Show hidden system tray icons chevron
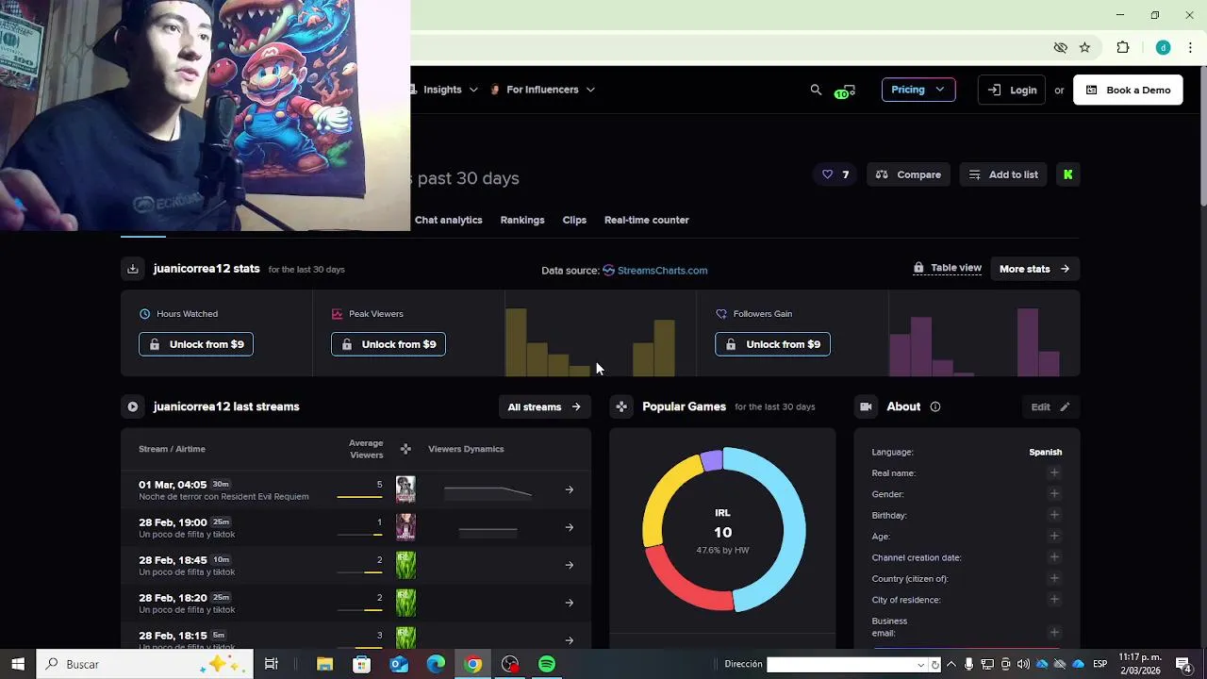This screenshot has width=1207, height=679. (x=951, y=664)
